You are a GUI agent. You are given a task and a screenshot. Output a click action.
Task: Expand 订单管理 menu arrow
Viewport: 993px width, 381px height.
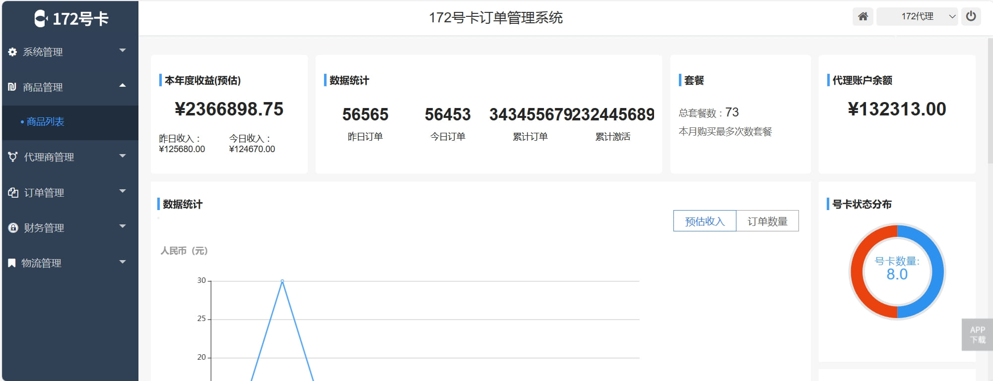tap(123, 191)
